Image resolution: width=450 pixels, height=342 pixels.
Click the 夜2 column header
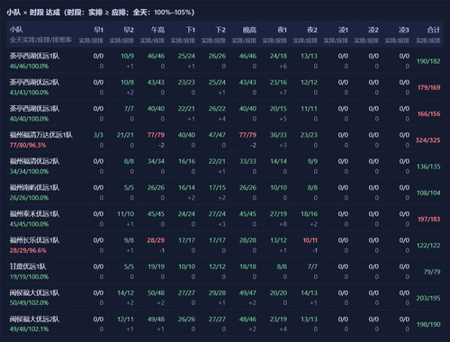pos(312,30)
